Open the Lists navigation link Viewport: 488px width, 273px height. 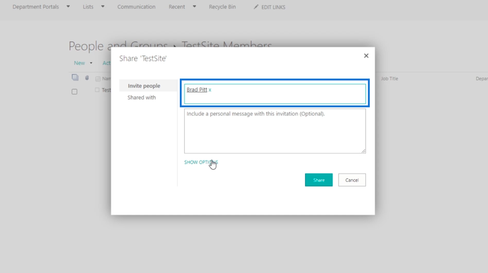coord(88,7)
